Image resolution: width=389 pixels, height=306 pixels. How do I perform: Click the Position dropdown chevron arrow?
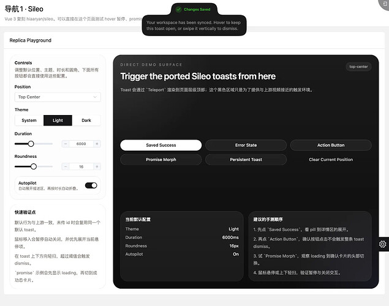coord(95,97)
